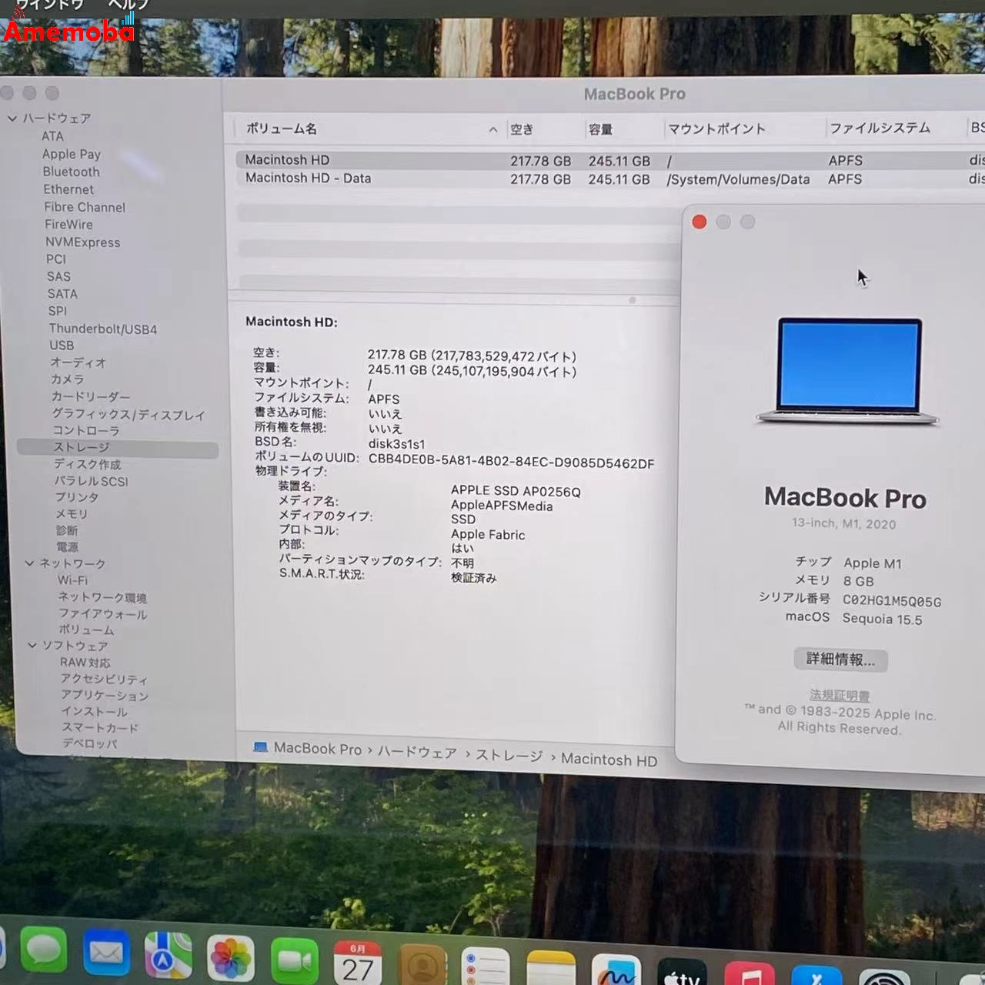Viewport: 985px width, 985px height.
Task: Launch the Mail app in the Dock
Action: (x=107, y=954)
